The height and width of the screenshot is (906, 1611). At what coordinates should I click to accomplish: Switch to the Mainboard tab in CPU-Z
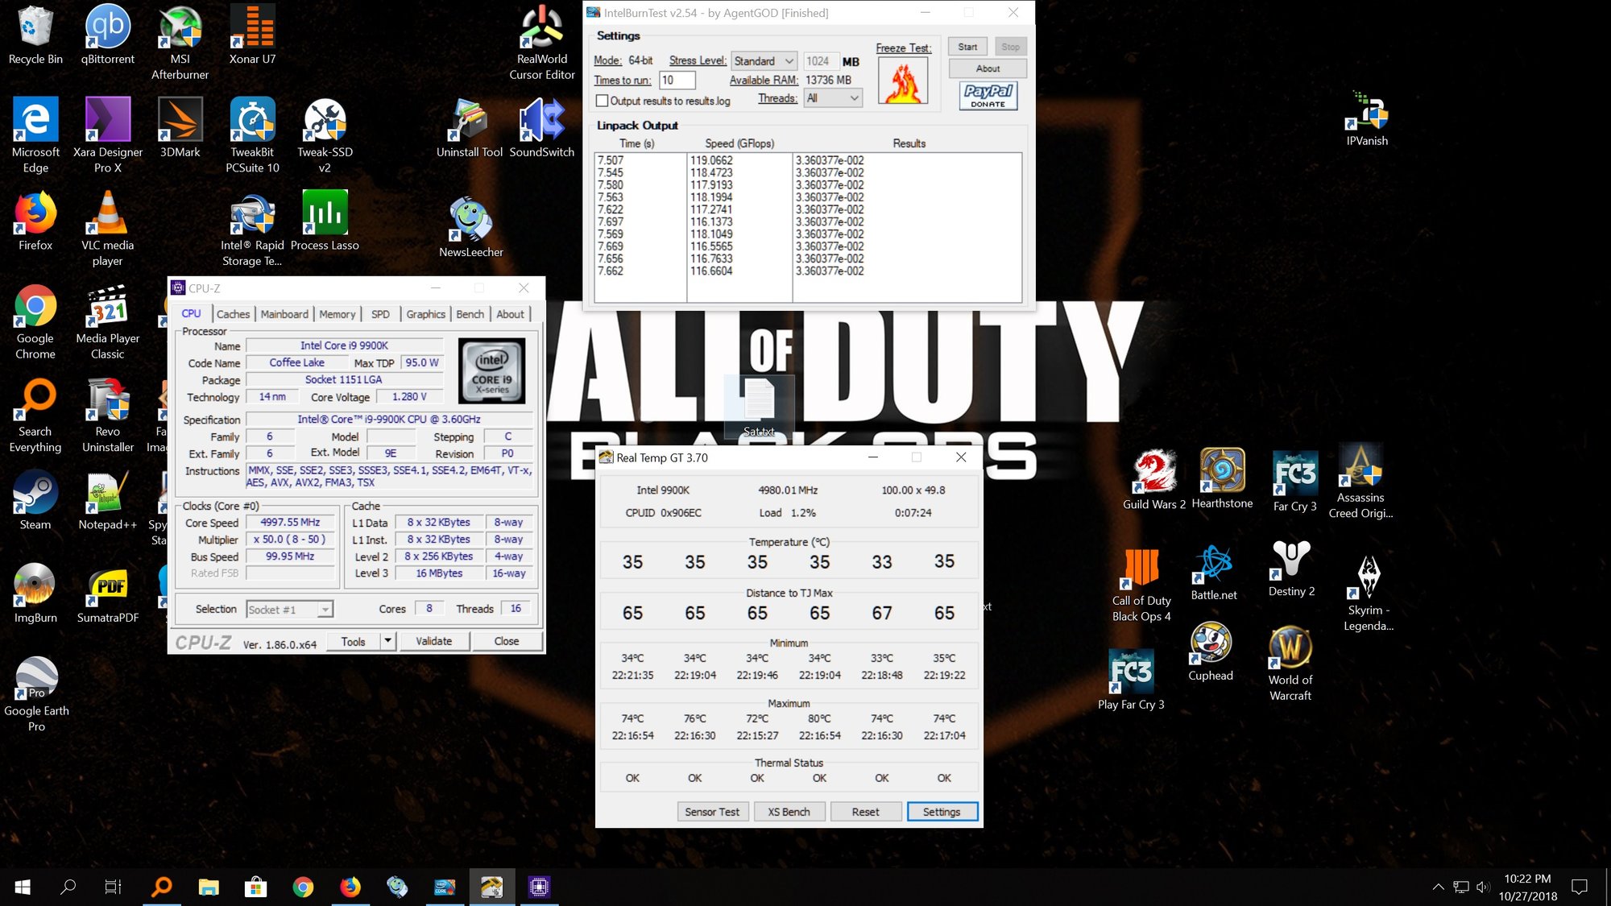coord(284,314)
